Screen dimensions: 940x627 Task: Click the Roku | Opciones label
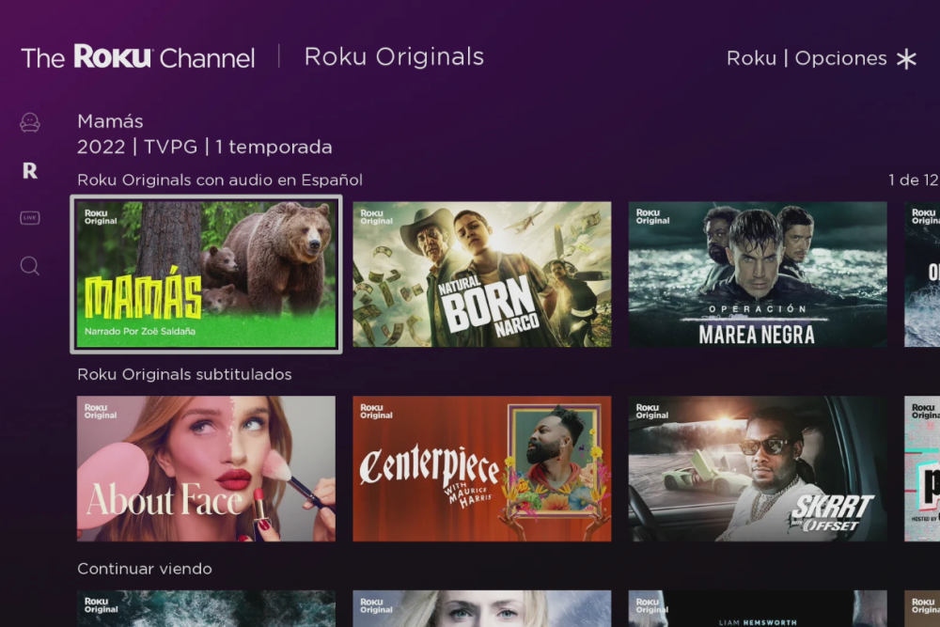[x=807, y=58]
